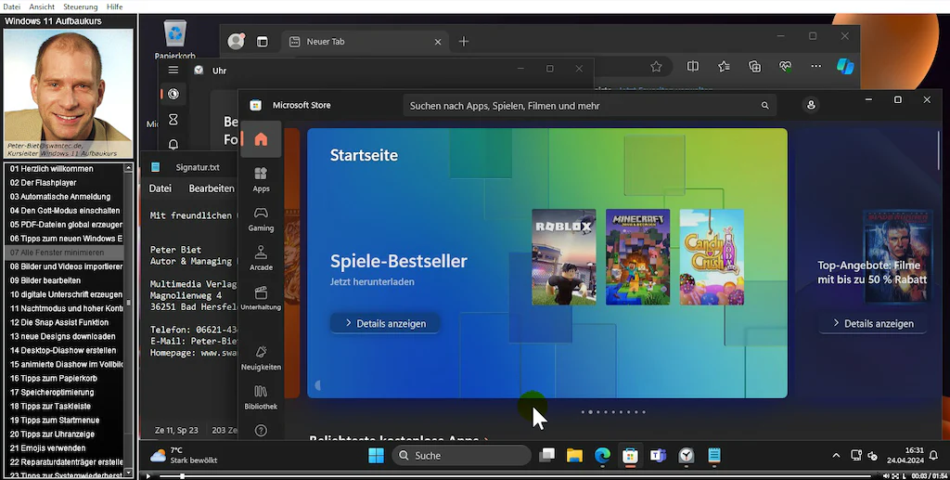Open Neuigkeiten in the Store sidebar
The image size is (950, 480).
pyautogui.click(x=261, y=357)
